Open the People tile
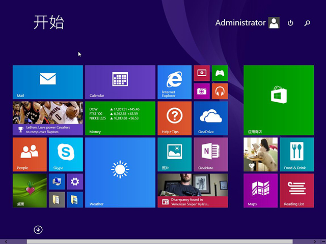Viewport: 326px width, 244px height. [30, 155]
